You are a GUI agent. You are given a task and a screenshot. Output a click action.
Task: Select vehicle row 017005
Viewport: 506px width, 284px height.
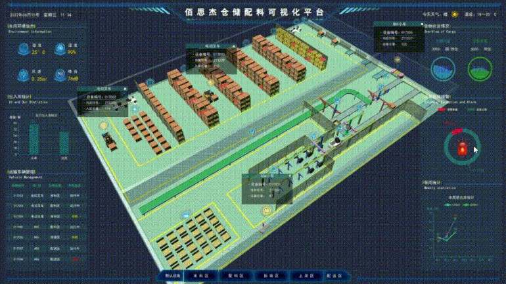pos(46,227)
